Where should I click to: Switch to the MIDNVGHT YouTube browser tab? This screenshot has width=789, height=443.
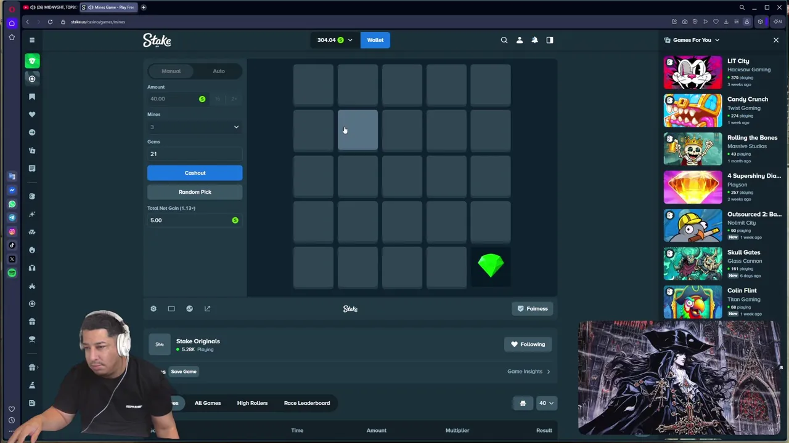click(49, 7)
